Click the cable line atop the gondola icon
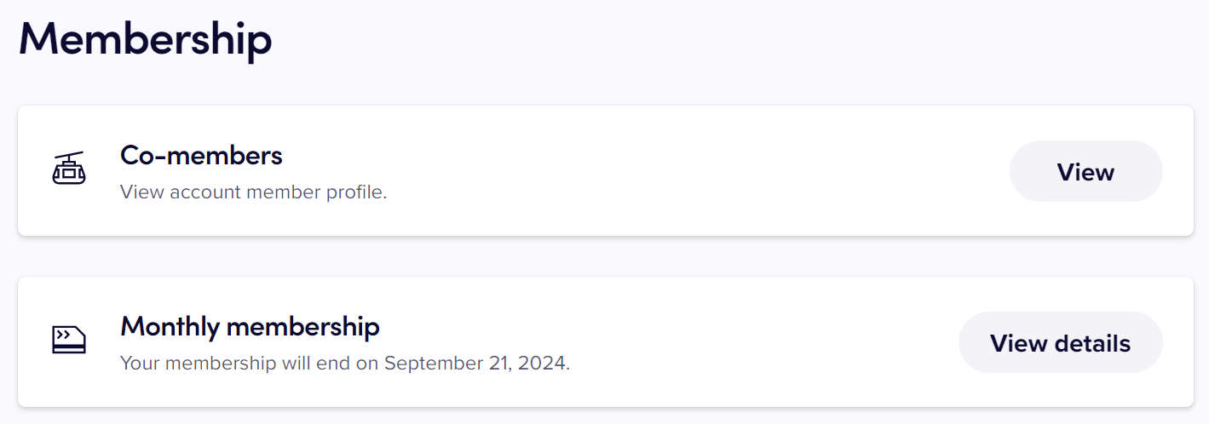1209x424 pixels. pos(69,156)
